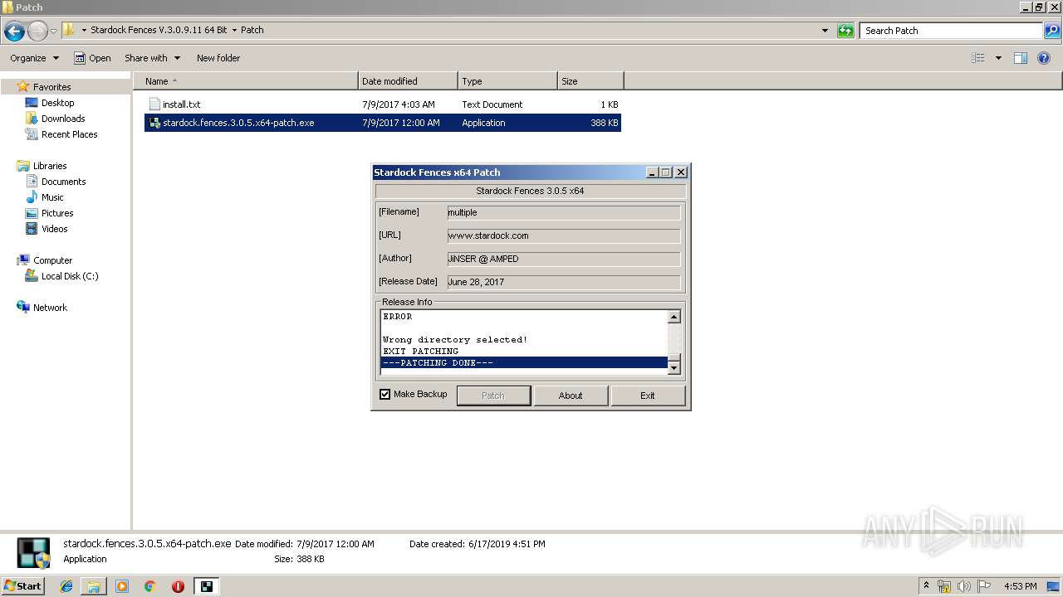The image size is (1063, 597).
Task: Click the volume speaker tray icon
Action: tap(964, 586)
